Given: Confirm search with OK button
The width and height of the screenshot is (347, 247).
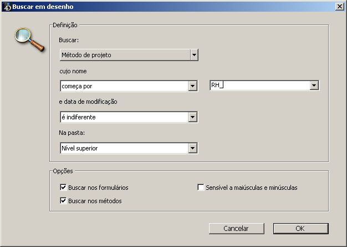Looking at the screenshot, I should point(300,228).
